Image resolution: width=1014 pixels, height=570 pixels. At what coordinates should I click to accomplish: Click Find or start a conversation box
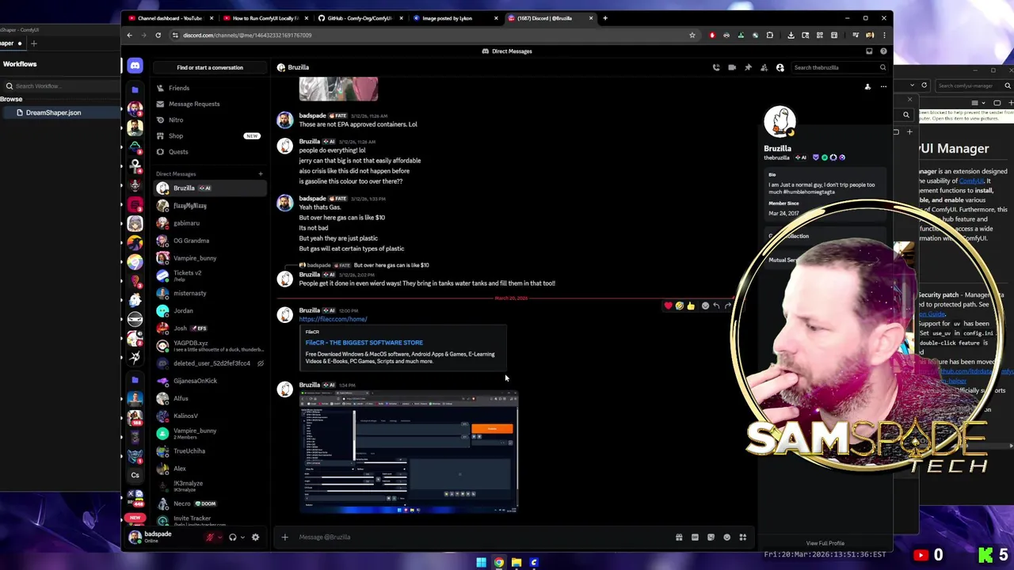click(210, 67)
